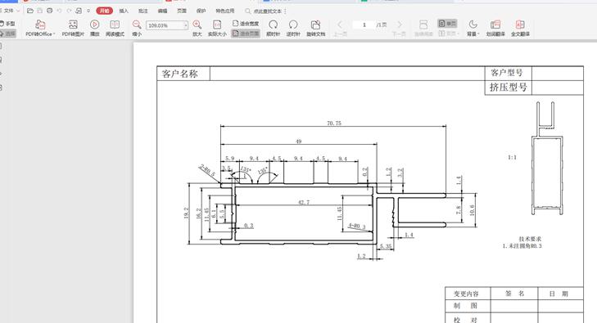Image resolution: width=597 pixels, height=323 pixels.
Task: Open the 文件 file menu dropdown
Action: tap(11, 11)
